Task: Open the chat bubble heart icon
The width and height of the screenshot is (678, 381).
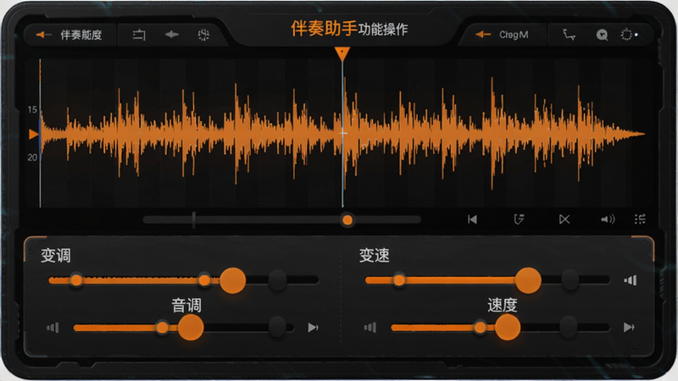Action: [602, 35]
